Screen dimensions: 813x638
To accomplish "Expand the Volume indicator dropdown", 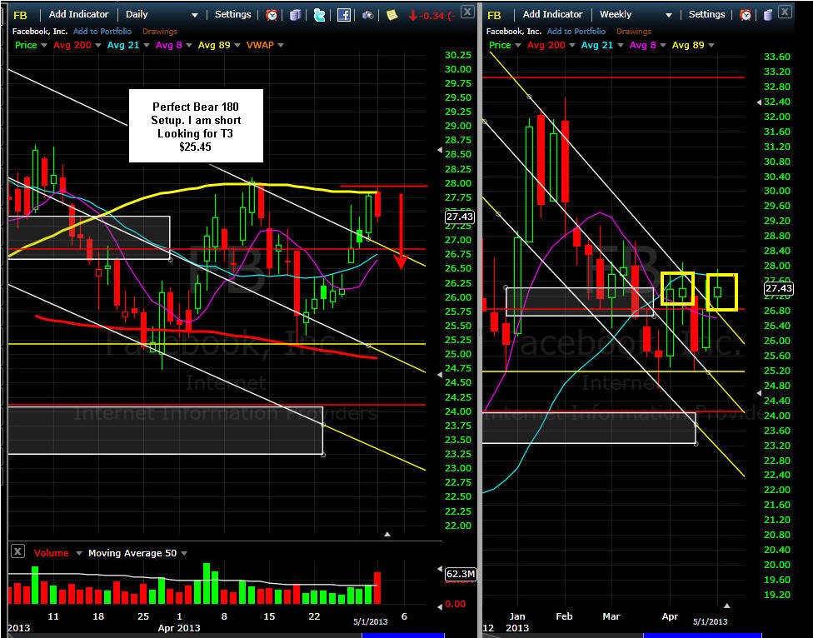I will coord(79,554).
